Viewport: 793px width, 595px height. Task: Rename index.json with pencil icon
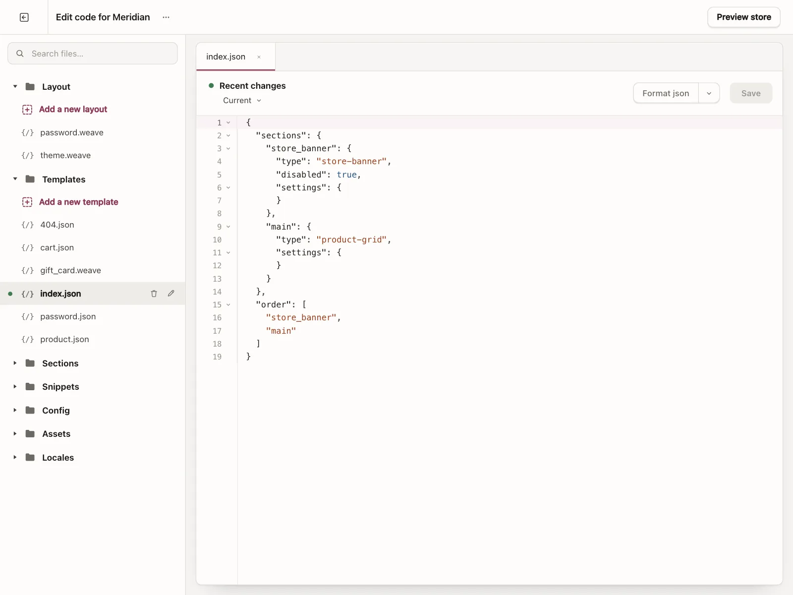171,294
